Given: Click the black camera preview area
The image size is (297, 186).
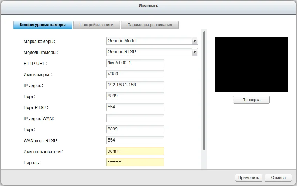Looking at the screenshot, I should pos(251,64).
